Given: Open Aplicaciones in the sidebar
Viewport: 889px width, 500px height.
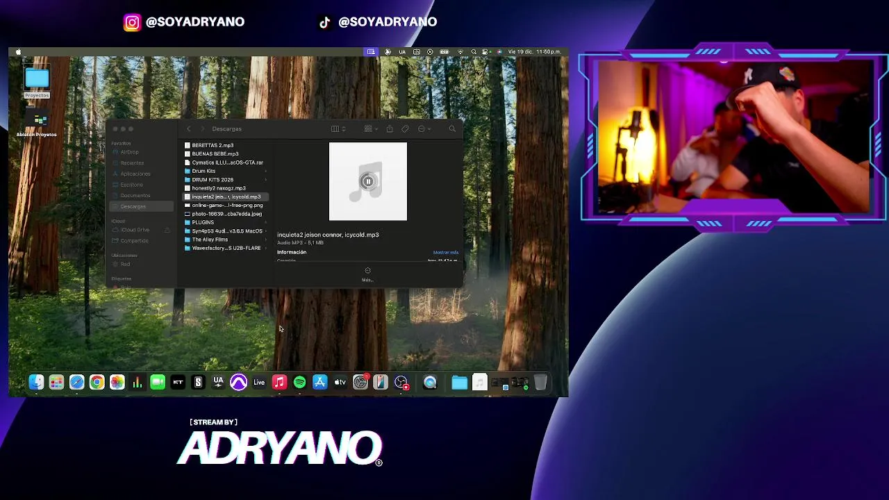Looking at the screenshot, I should (135, 174).
